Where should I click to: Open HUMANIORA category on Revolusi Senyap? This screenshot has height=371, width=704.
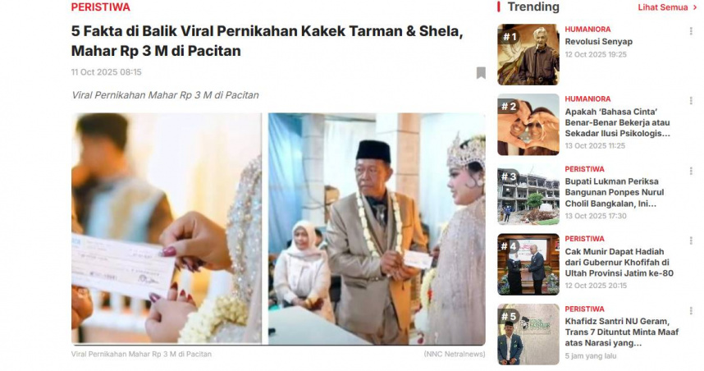(587, 30)
